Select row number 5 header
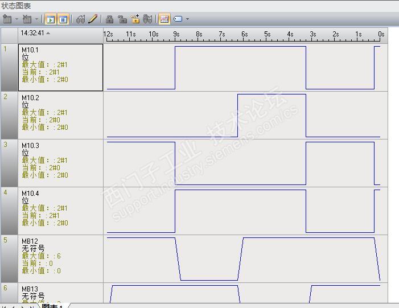This screenshot has height=308, width=399. 9,259
